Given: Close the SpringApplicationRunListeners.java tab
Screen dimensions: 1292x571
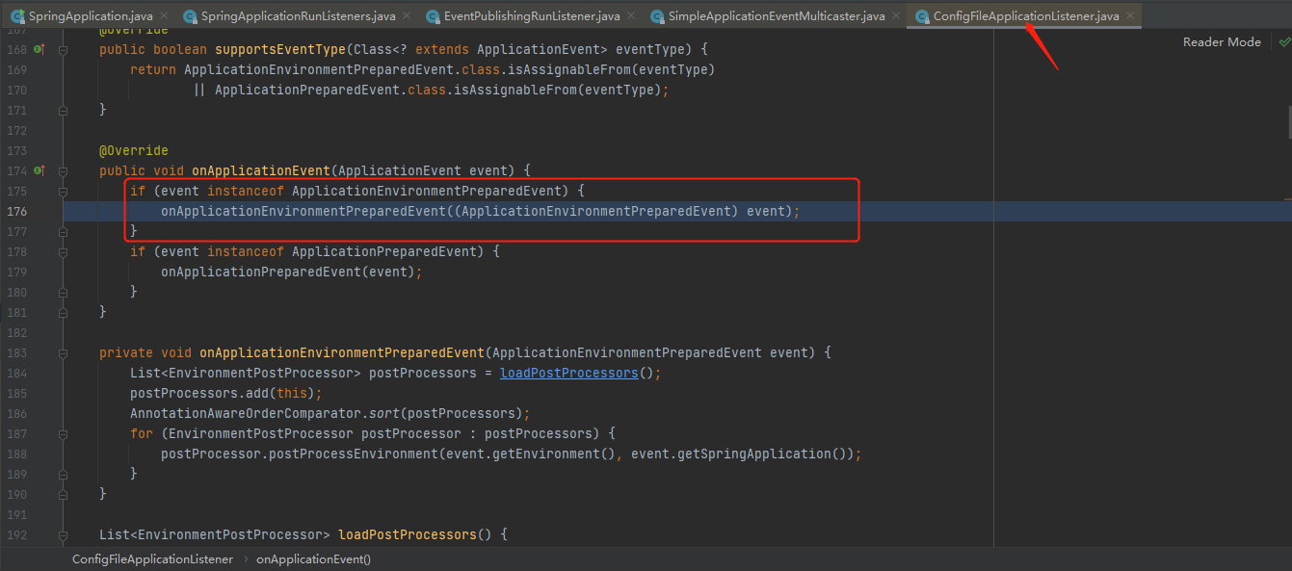Looking at the screenshot, I should (x=407, y=16).
